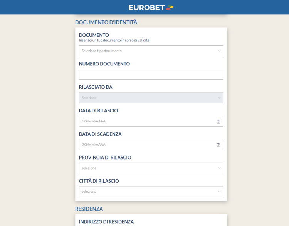The width and height of the screenshot is (289, 226).
Task: Click the 'Numero Documento' field label
Action: coord(104,64)
